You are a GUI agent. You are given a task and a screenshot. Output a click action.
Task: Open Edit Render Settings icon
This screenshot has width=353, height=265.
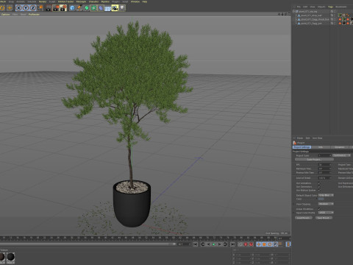63,8
